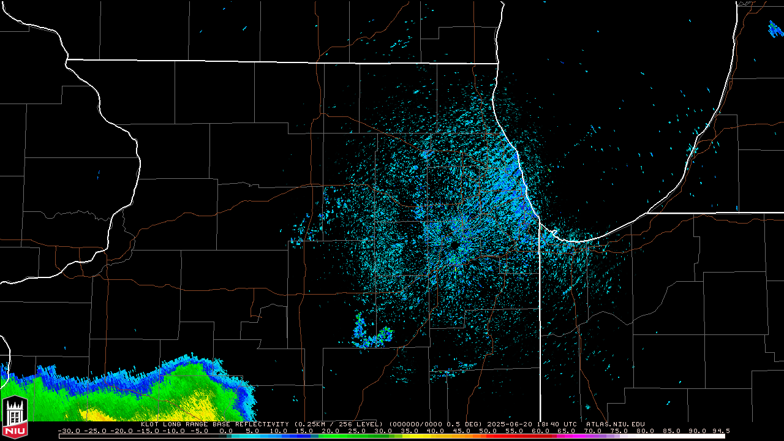
Task: Click the 20.0 scale label
Action: click(331, 431)
